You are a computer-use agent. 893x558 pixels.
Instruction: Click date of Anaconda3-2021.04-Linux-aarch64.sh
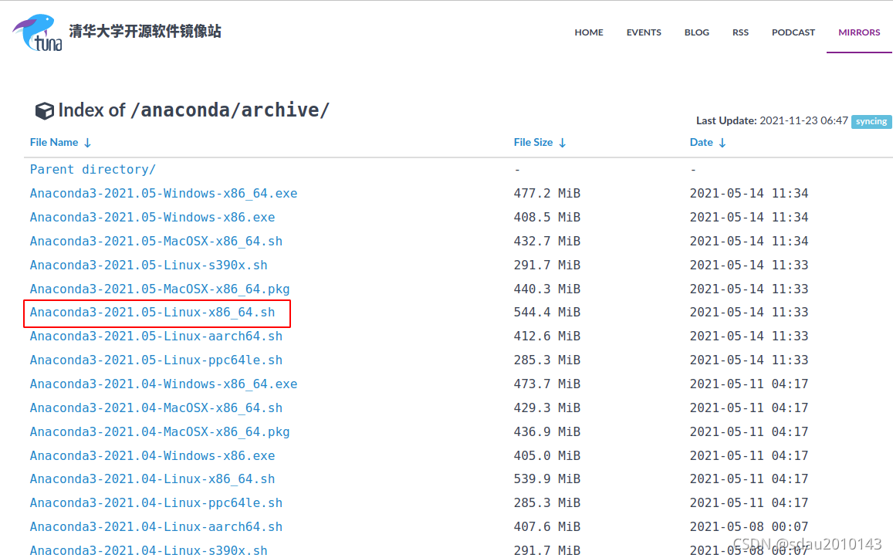coord(749,526)
